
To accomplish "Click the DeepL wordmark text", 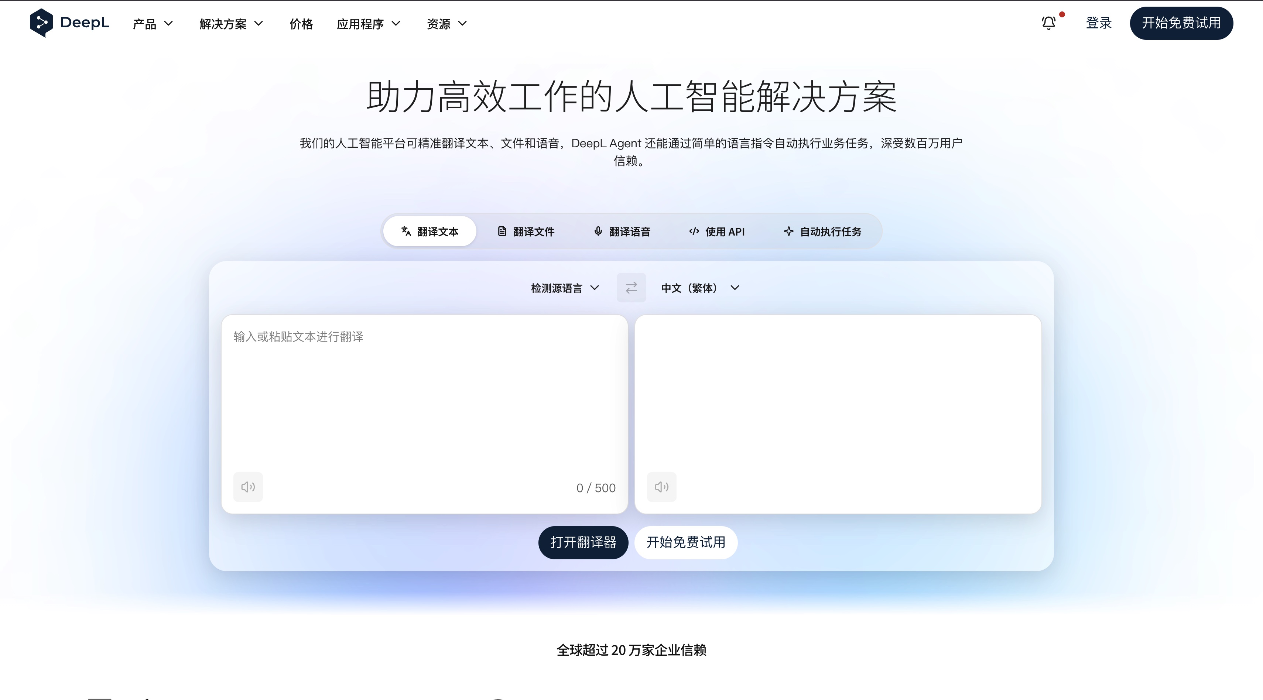I will [x=85, y=23].
